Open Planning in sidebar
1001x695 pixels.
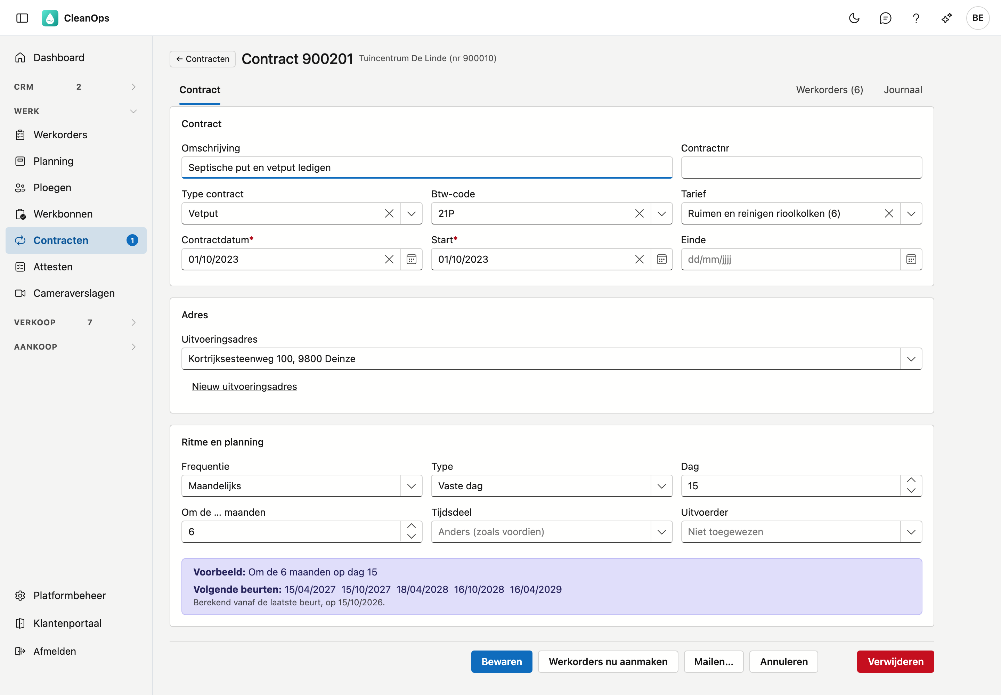pyautogui.click(x=76, y=161)
